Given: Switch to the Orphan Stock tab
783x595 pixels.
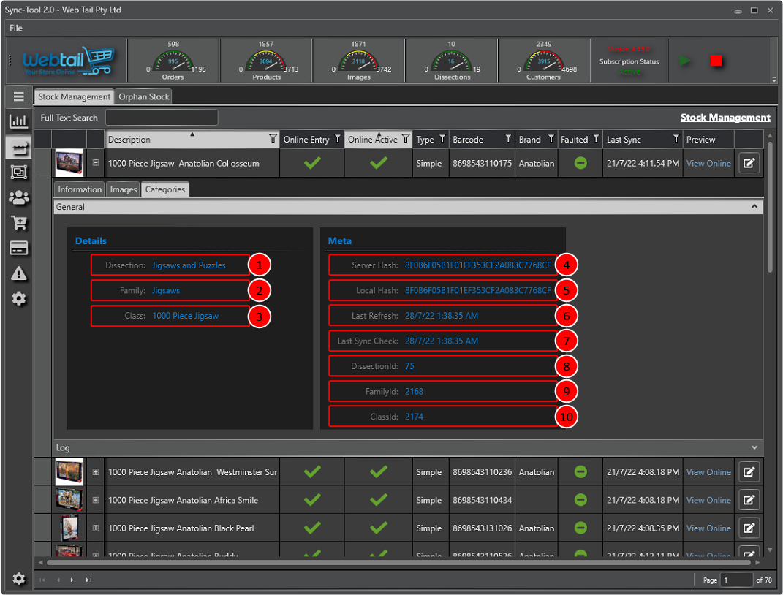Looking at the screenshot, I should (144, 96).
